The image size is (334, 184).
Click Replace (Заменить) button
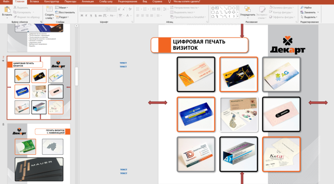[308, 12]
